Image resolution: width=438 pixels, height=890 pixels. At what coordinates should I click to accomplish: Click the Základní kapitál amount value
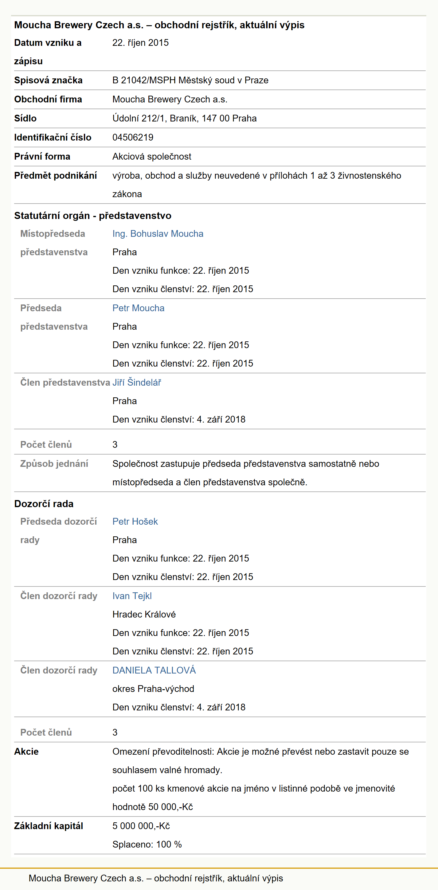click(141, 826)
